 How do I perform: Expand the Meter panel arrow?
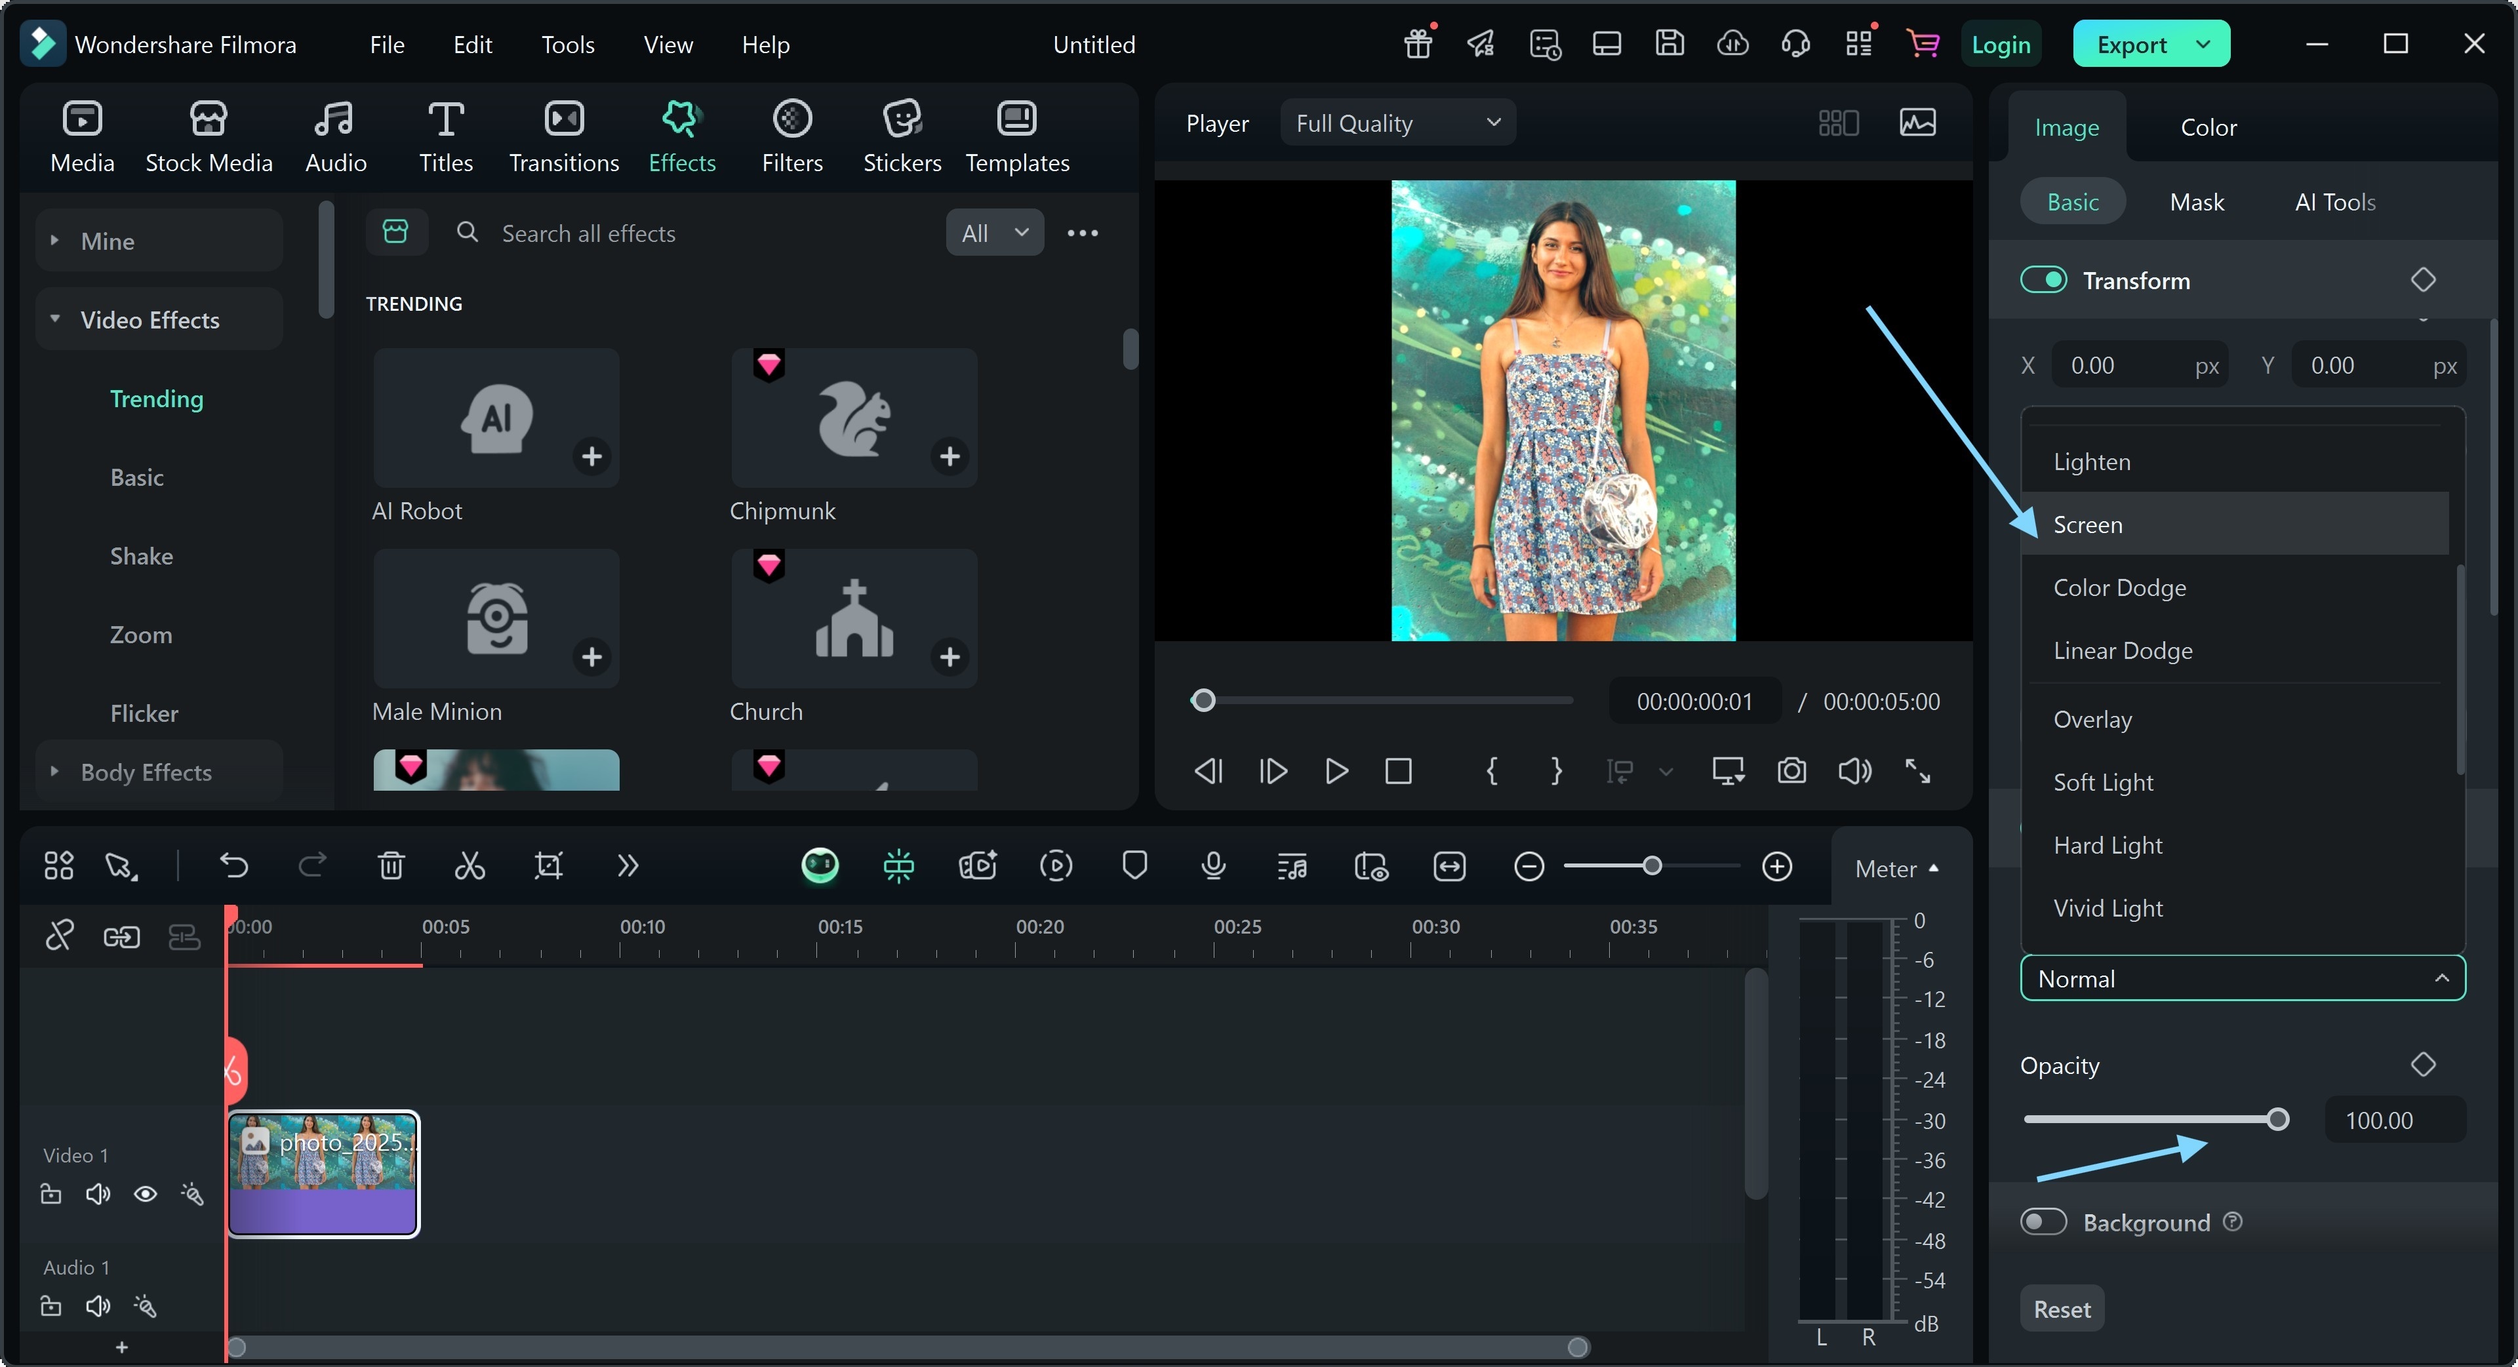[1934, 869]
